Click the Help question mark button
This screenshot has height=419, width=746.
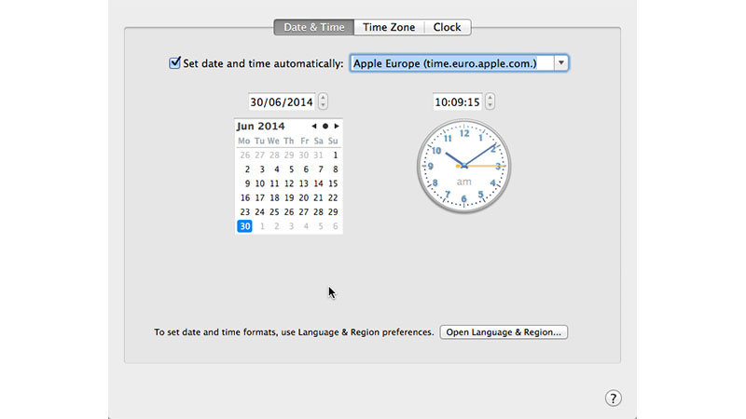coord(613,398)
